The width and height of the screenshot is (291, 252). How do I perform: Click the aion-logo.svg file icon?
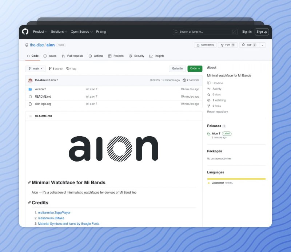(x=30, y=104)
